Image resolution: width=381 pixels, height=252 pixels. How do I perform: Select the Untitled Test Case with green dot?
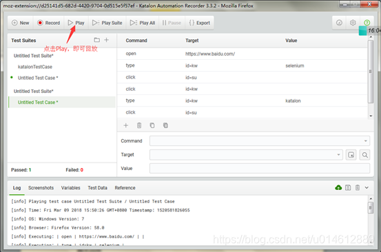coord(38,78)
